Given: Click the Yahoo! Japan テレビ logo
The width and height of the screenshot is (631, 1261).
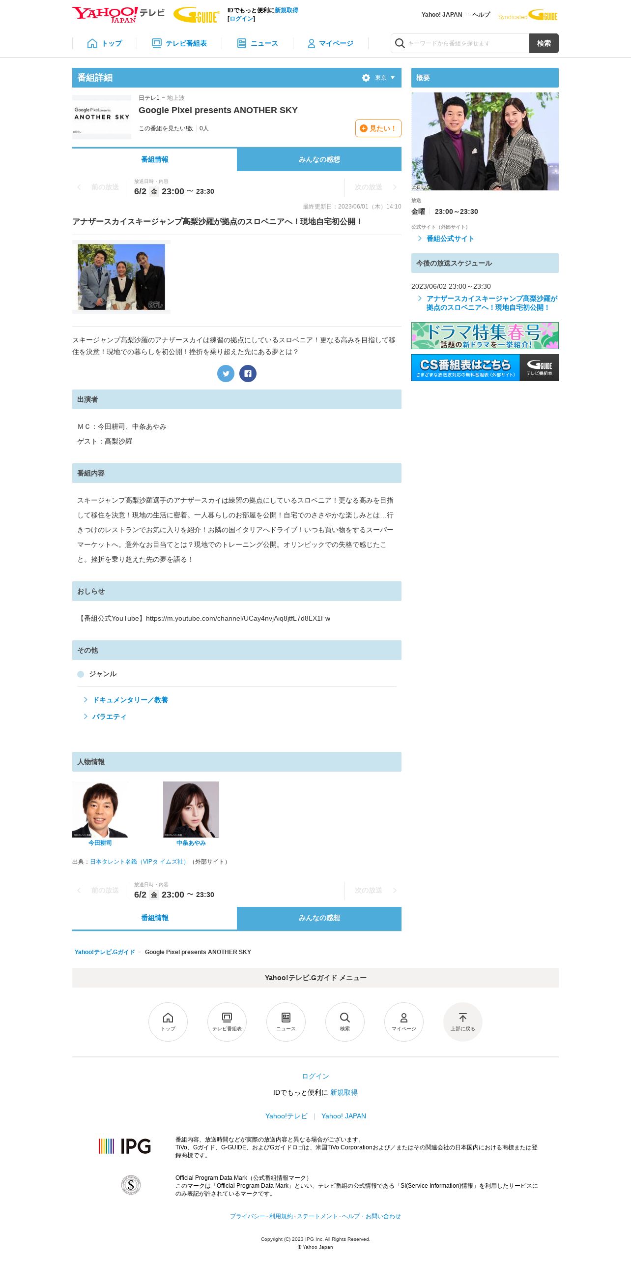Looking at the screenshot, I should [x=118, y=14].
